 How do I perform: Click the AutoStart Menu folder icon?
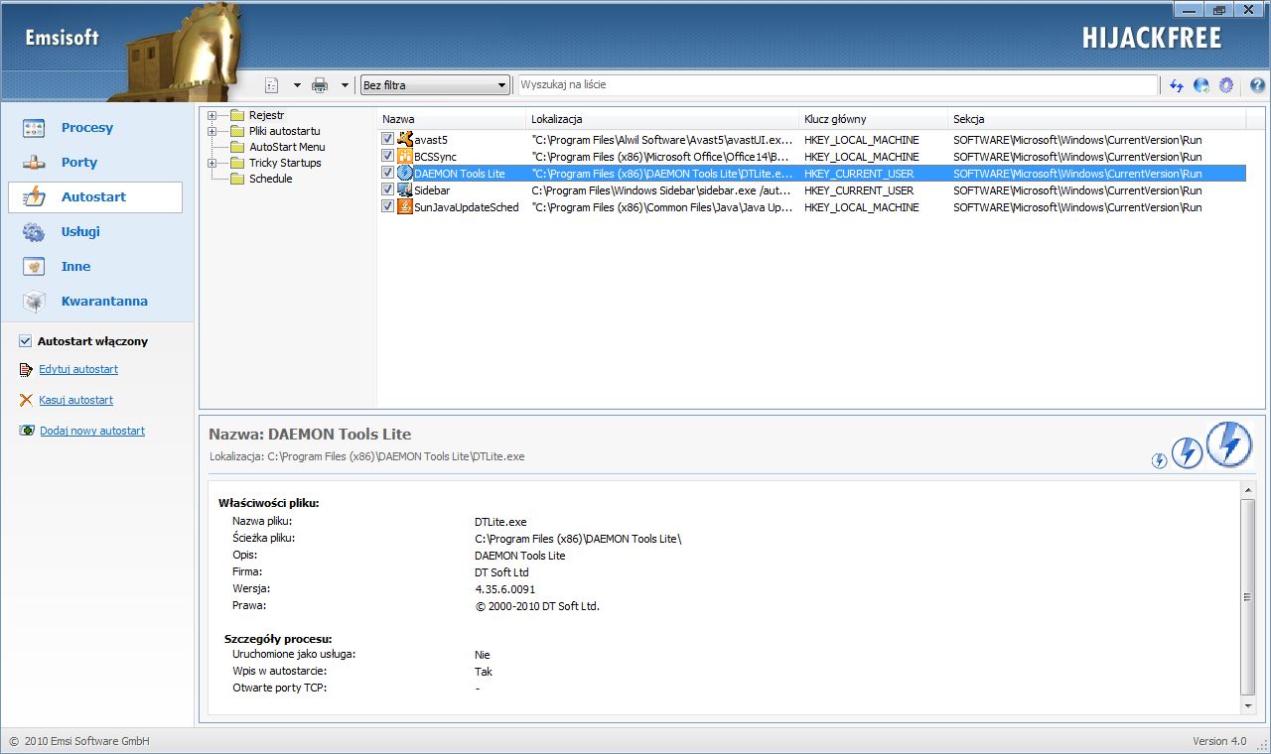coord(237,147)
